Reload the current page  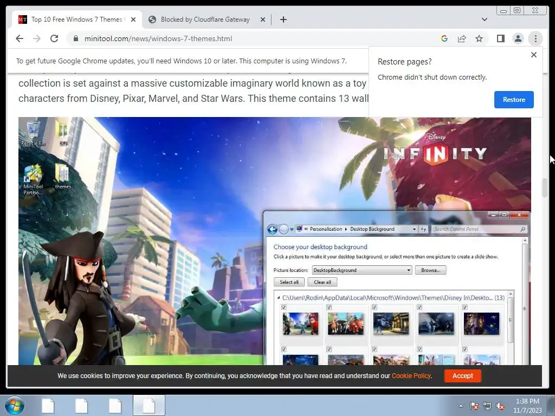(54, 38)
